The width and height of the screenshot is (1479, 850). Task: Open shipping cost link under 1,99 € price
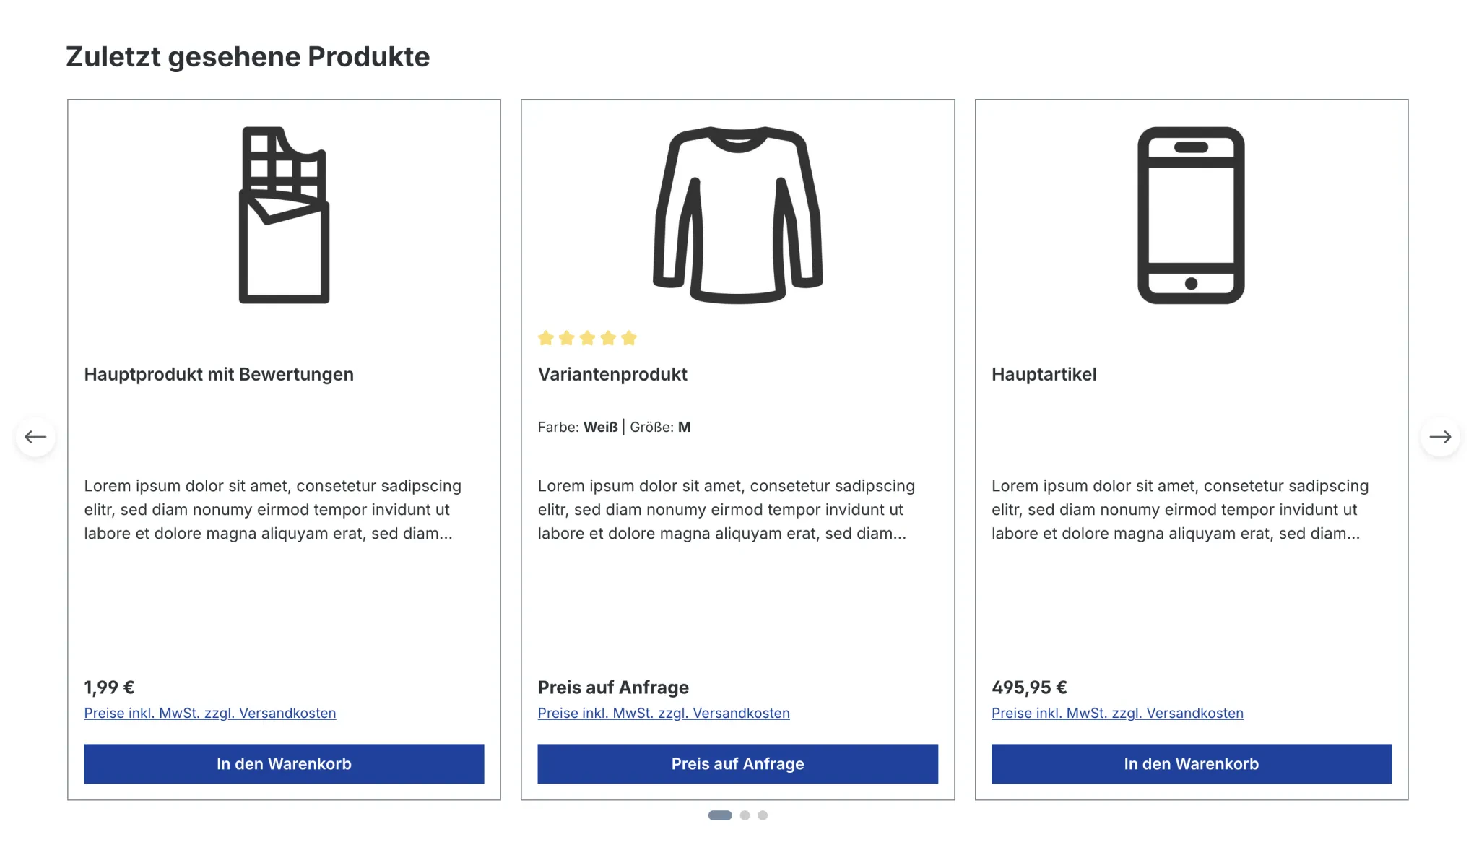click(x=210, y=714)
